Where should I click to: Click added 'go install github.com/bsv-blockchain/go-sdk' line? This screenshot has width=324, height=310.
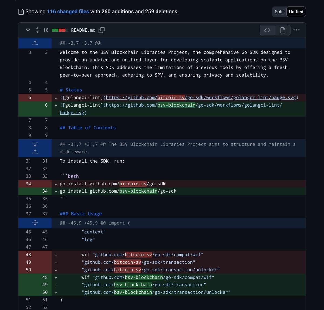(x=118, y=191)
